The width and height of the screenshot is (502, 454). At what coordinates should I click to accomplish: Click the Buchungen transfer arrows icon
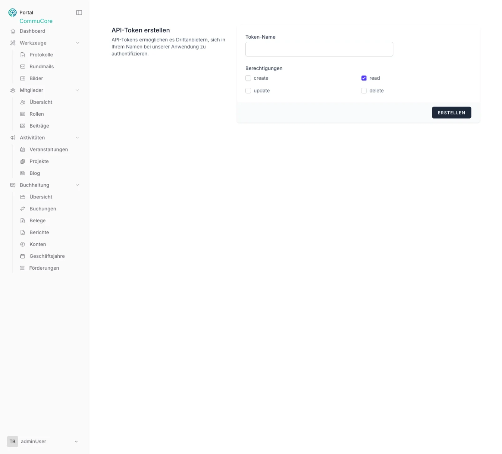click(23, 209)
